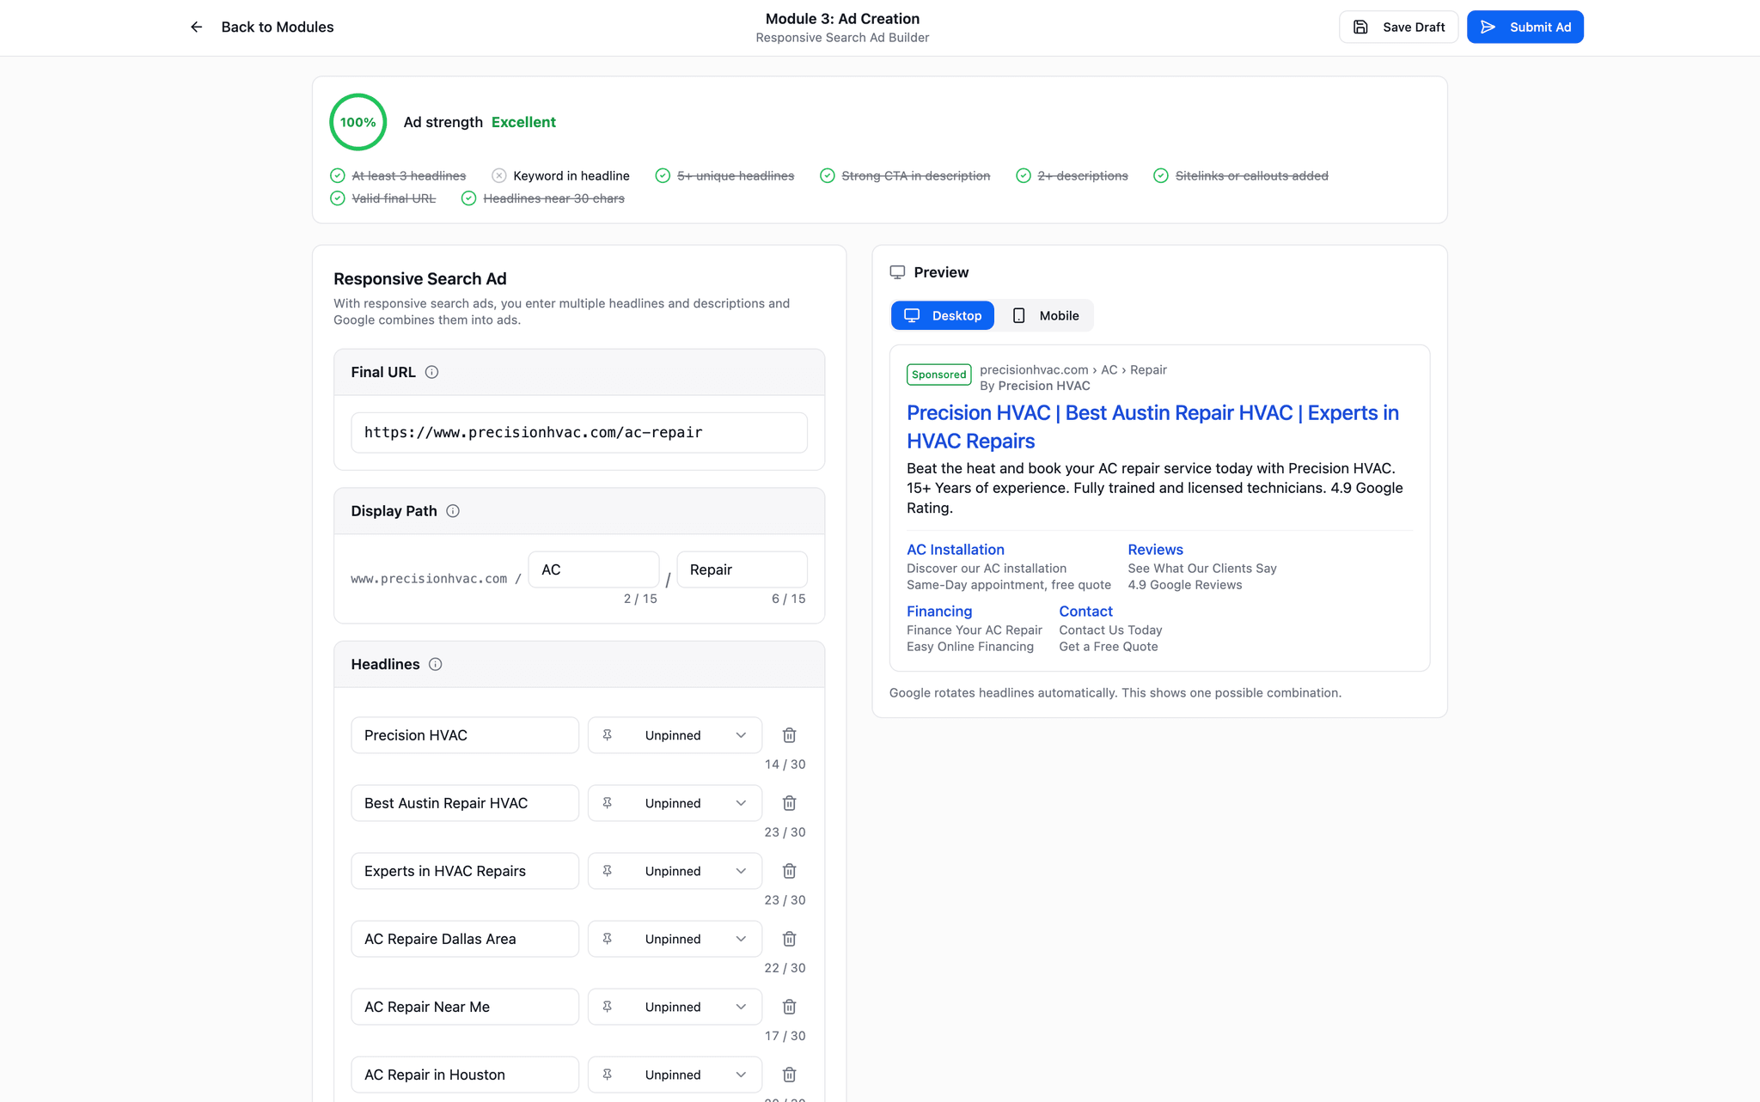Viewport: 1760px width, 1102px height.
Task: Click the At least 3 headlines check icon
Action: pyautogui.click(x=338, y=176)
